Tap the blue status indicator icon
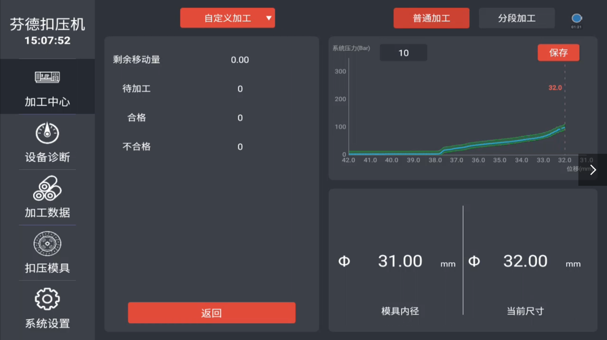Viewport: 607px width, 340px height. [577, 18]
